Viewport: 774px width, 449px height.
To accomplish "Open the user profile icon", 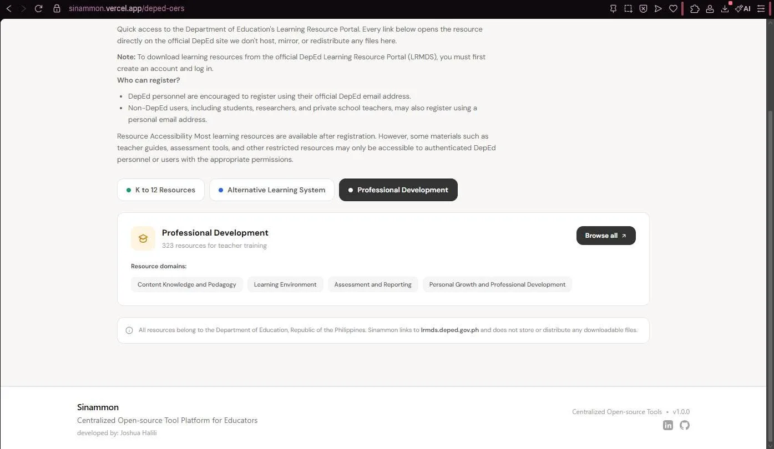I will (710, 8).
